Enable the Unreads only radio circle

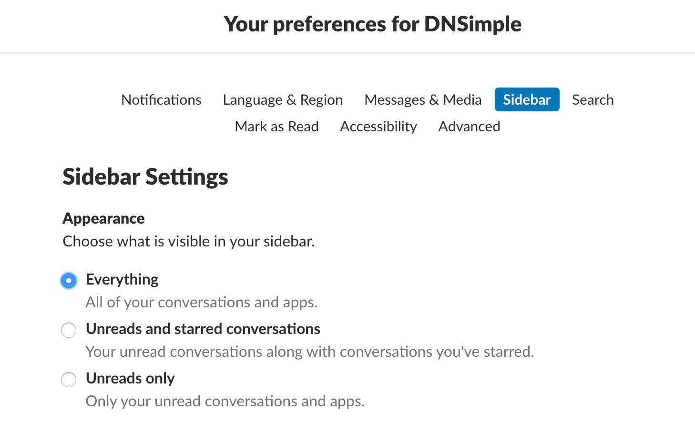(69, 380)
